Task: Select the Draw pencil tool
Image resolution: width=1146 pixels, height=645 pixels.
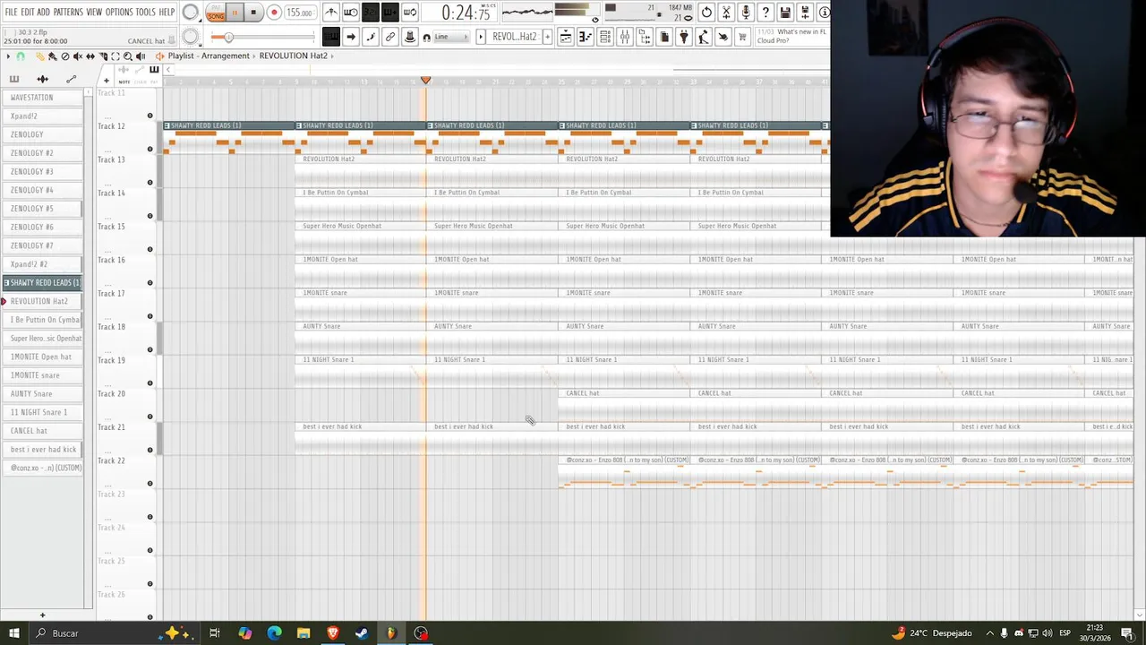Action: coord(40,56)
